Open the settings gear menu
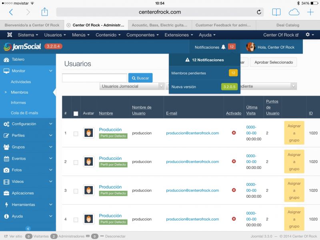Image resolution: width=320 pixels, height=240 pixels. pyautogui.click(x=310, y=35)
